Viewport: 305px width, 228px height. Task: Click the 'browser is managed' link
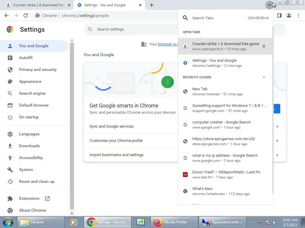coord(168,44)
